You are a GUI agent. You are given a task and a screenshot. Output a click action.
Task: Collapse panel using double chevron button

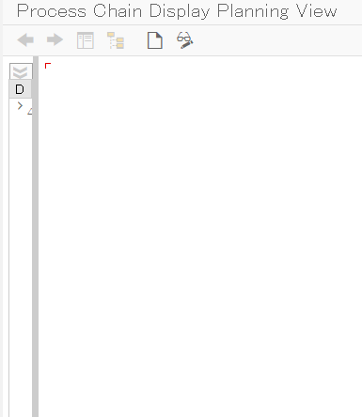point(21,71)
